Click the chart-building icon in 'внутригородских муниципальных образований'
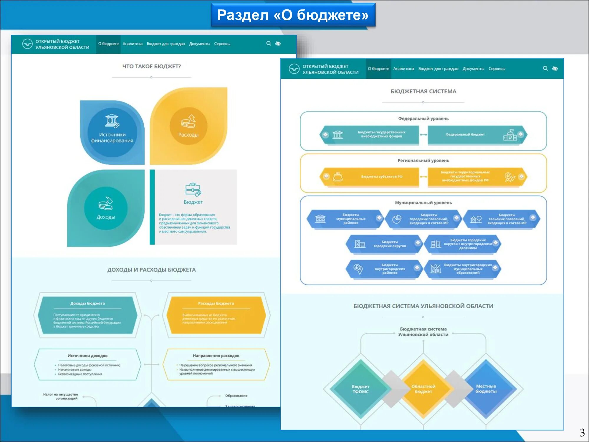This screenshot has height=442, width=589. [436, 268]
